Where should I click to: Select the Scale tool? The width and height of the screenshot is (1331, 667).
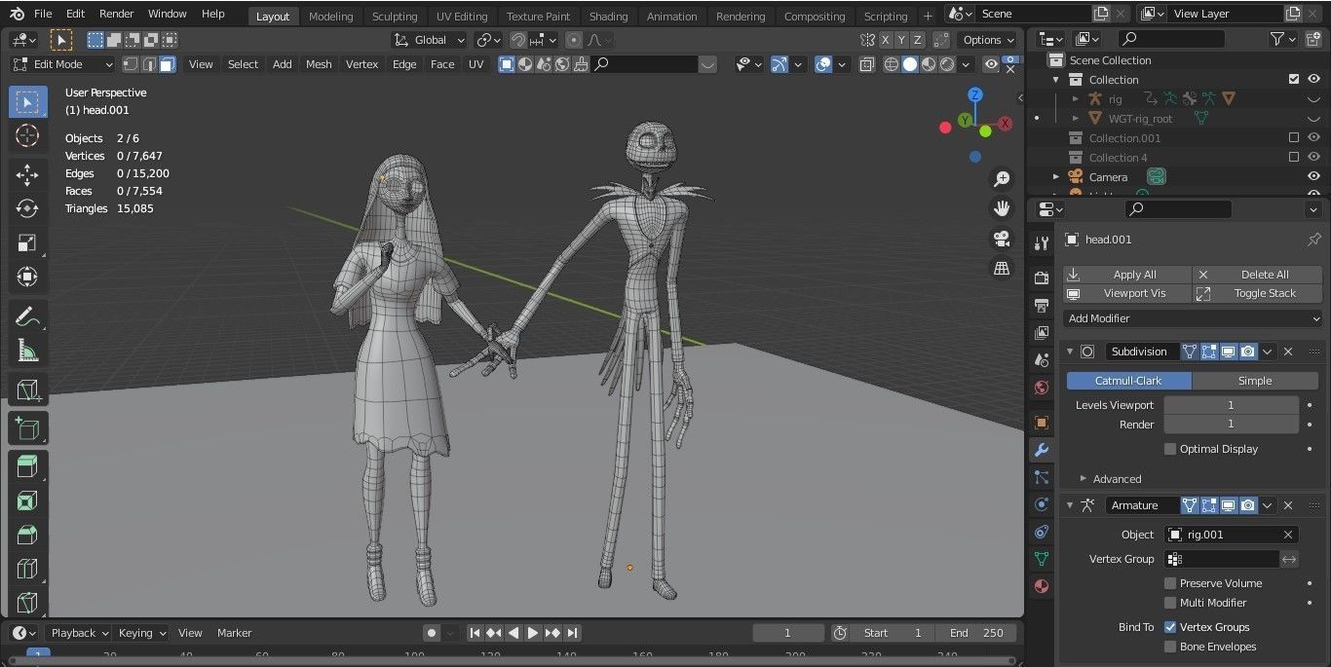27,242
